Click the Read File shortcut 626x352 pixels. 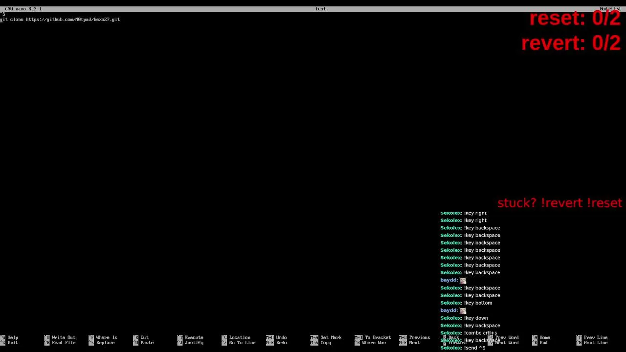click(x=60, y=343)
